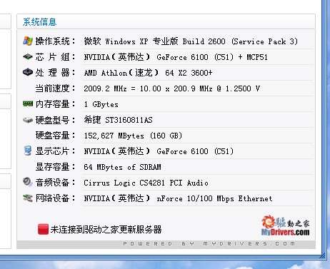Select the Windows XP 专业版 Build 2600 value
The width and height of the screenshot is (330, 269).
(191, 41)
